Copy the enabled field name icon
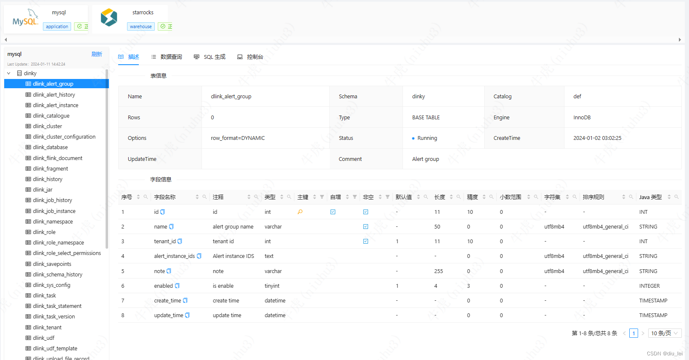 pyautogui.click(x=177, y=286)
